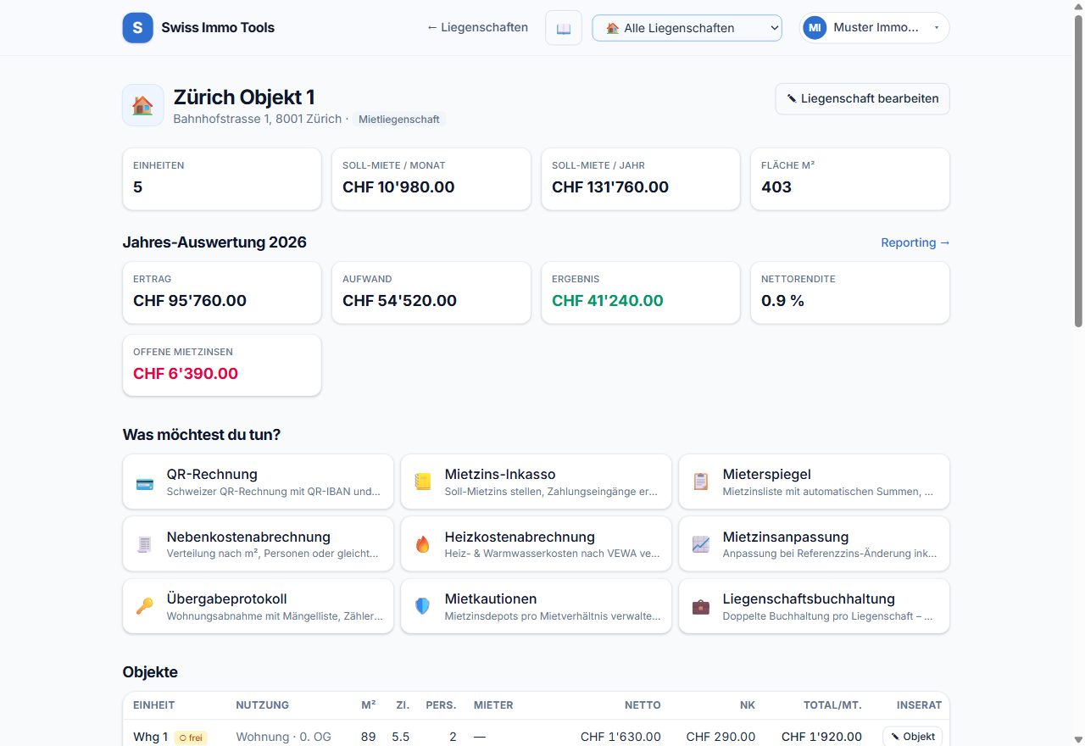Click the Liegenschaft bearbeiten button

pyautogui.click(x=862, y=98)
